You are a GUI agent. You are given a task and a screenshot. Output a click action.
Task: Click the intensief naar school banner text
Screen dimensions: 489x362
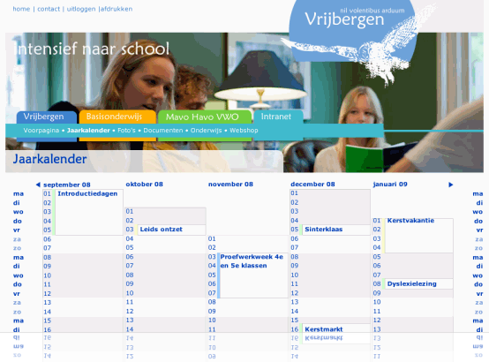pos(92,49)
